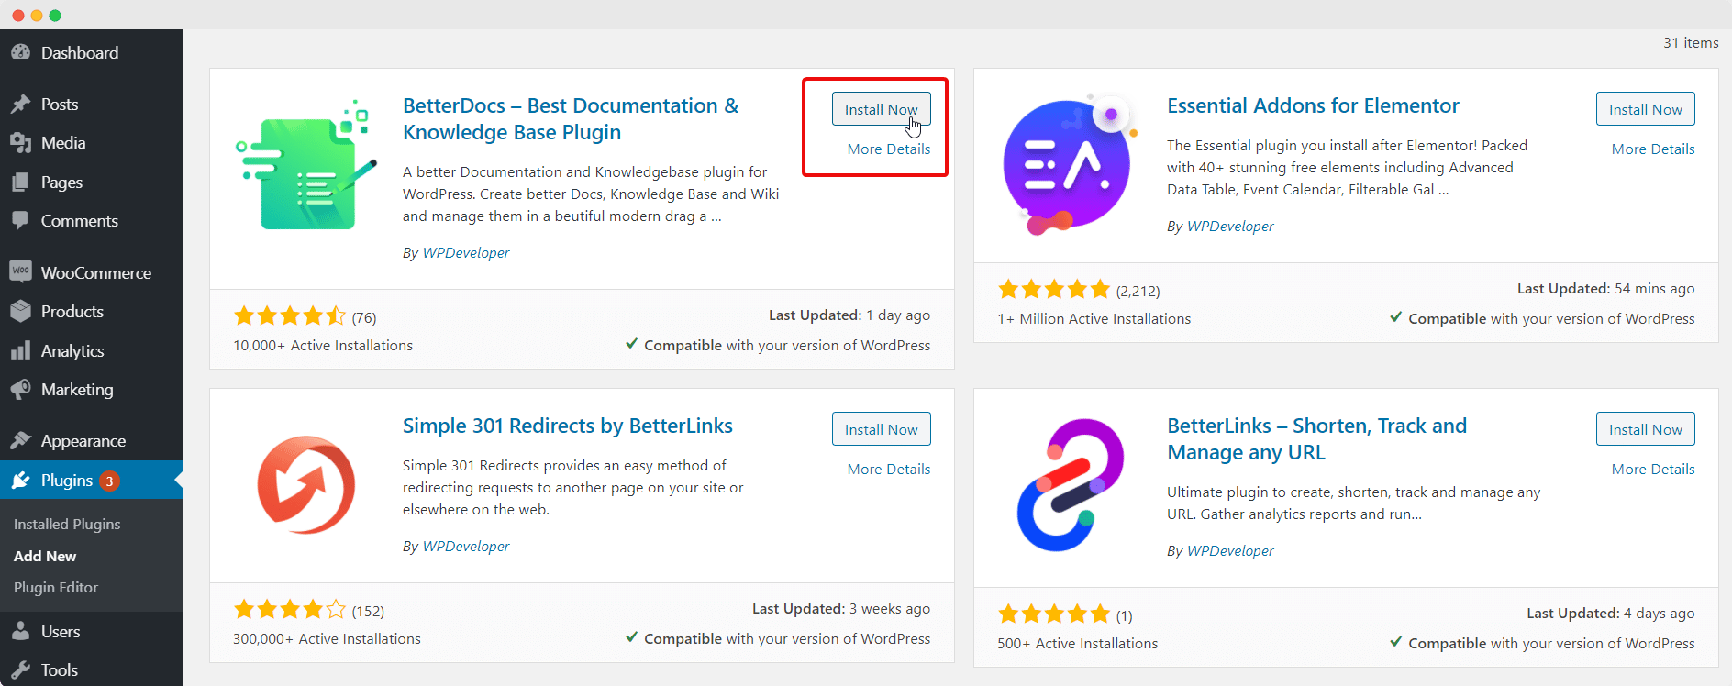Open the WooCommerce sidebar icon
The image size is (1732, 686).
coord(20,271)
